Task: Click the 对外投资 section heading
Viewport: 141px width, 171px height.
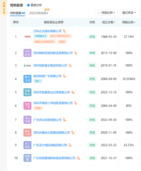Action: 16,5
